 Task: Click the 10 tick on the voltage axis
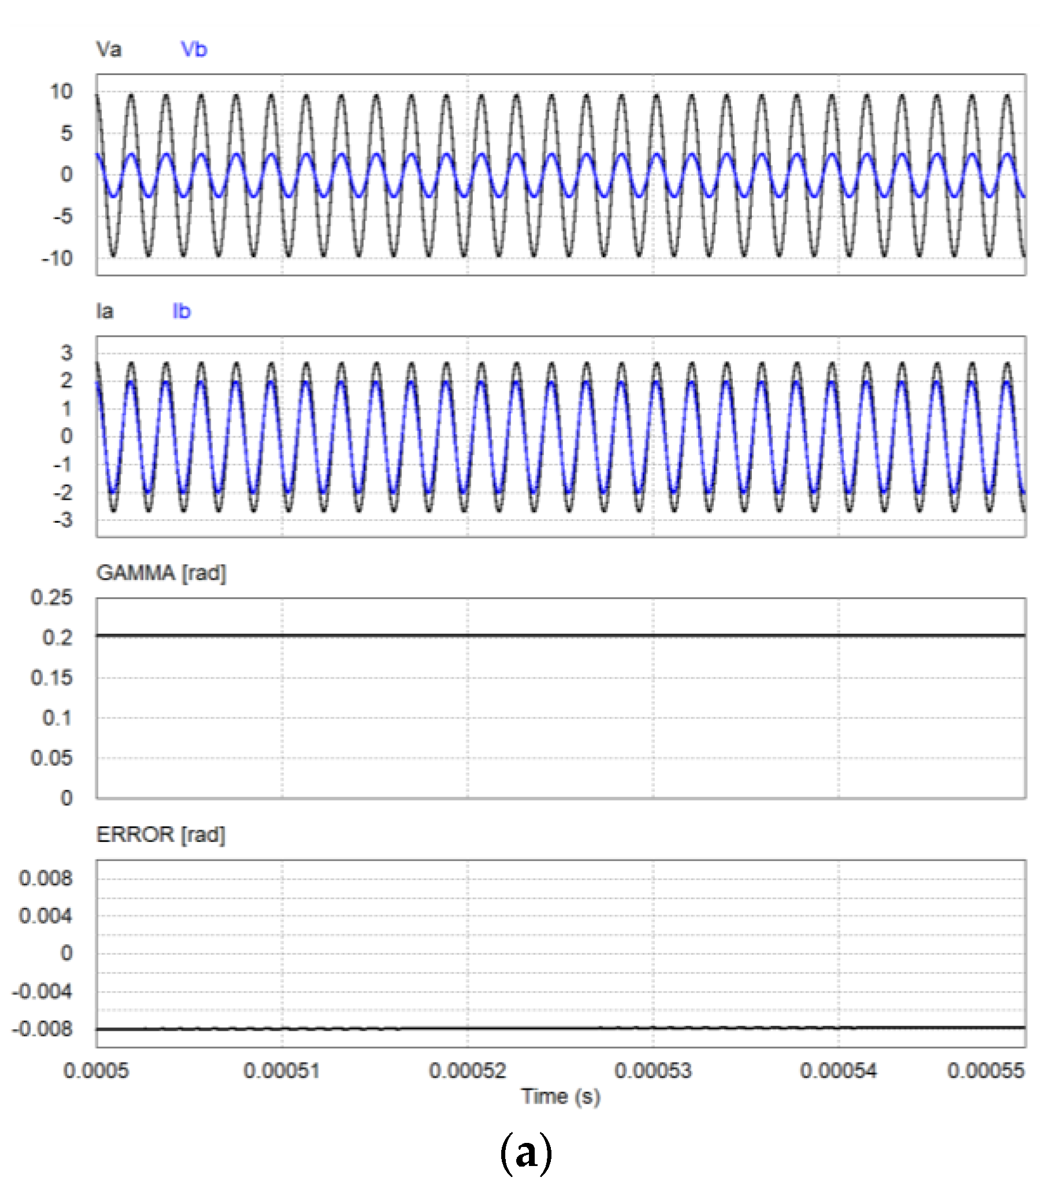point(61,91)
